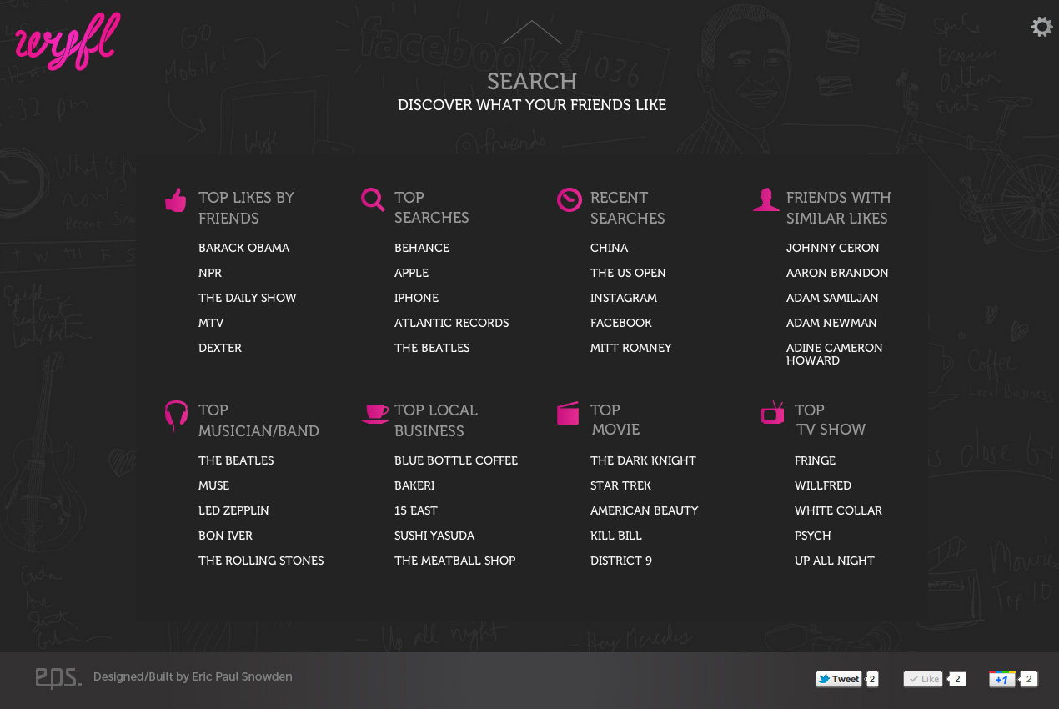Select friend Adine Cameron Howard
Image resolution: width=1059 pixels, height=709 pixels.
(835, 354)
